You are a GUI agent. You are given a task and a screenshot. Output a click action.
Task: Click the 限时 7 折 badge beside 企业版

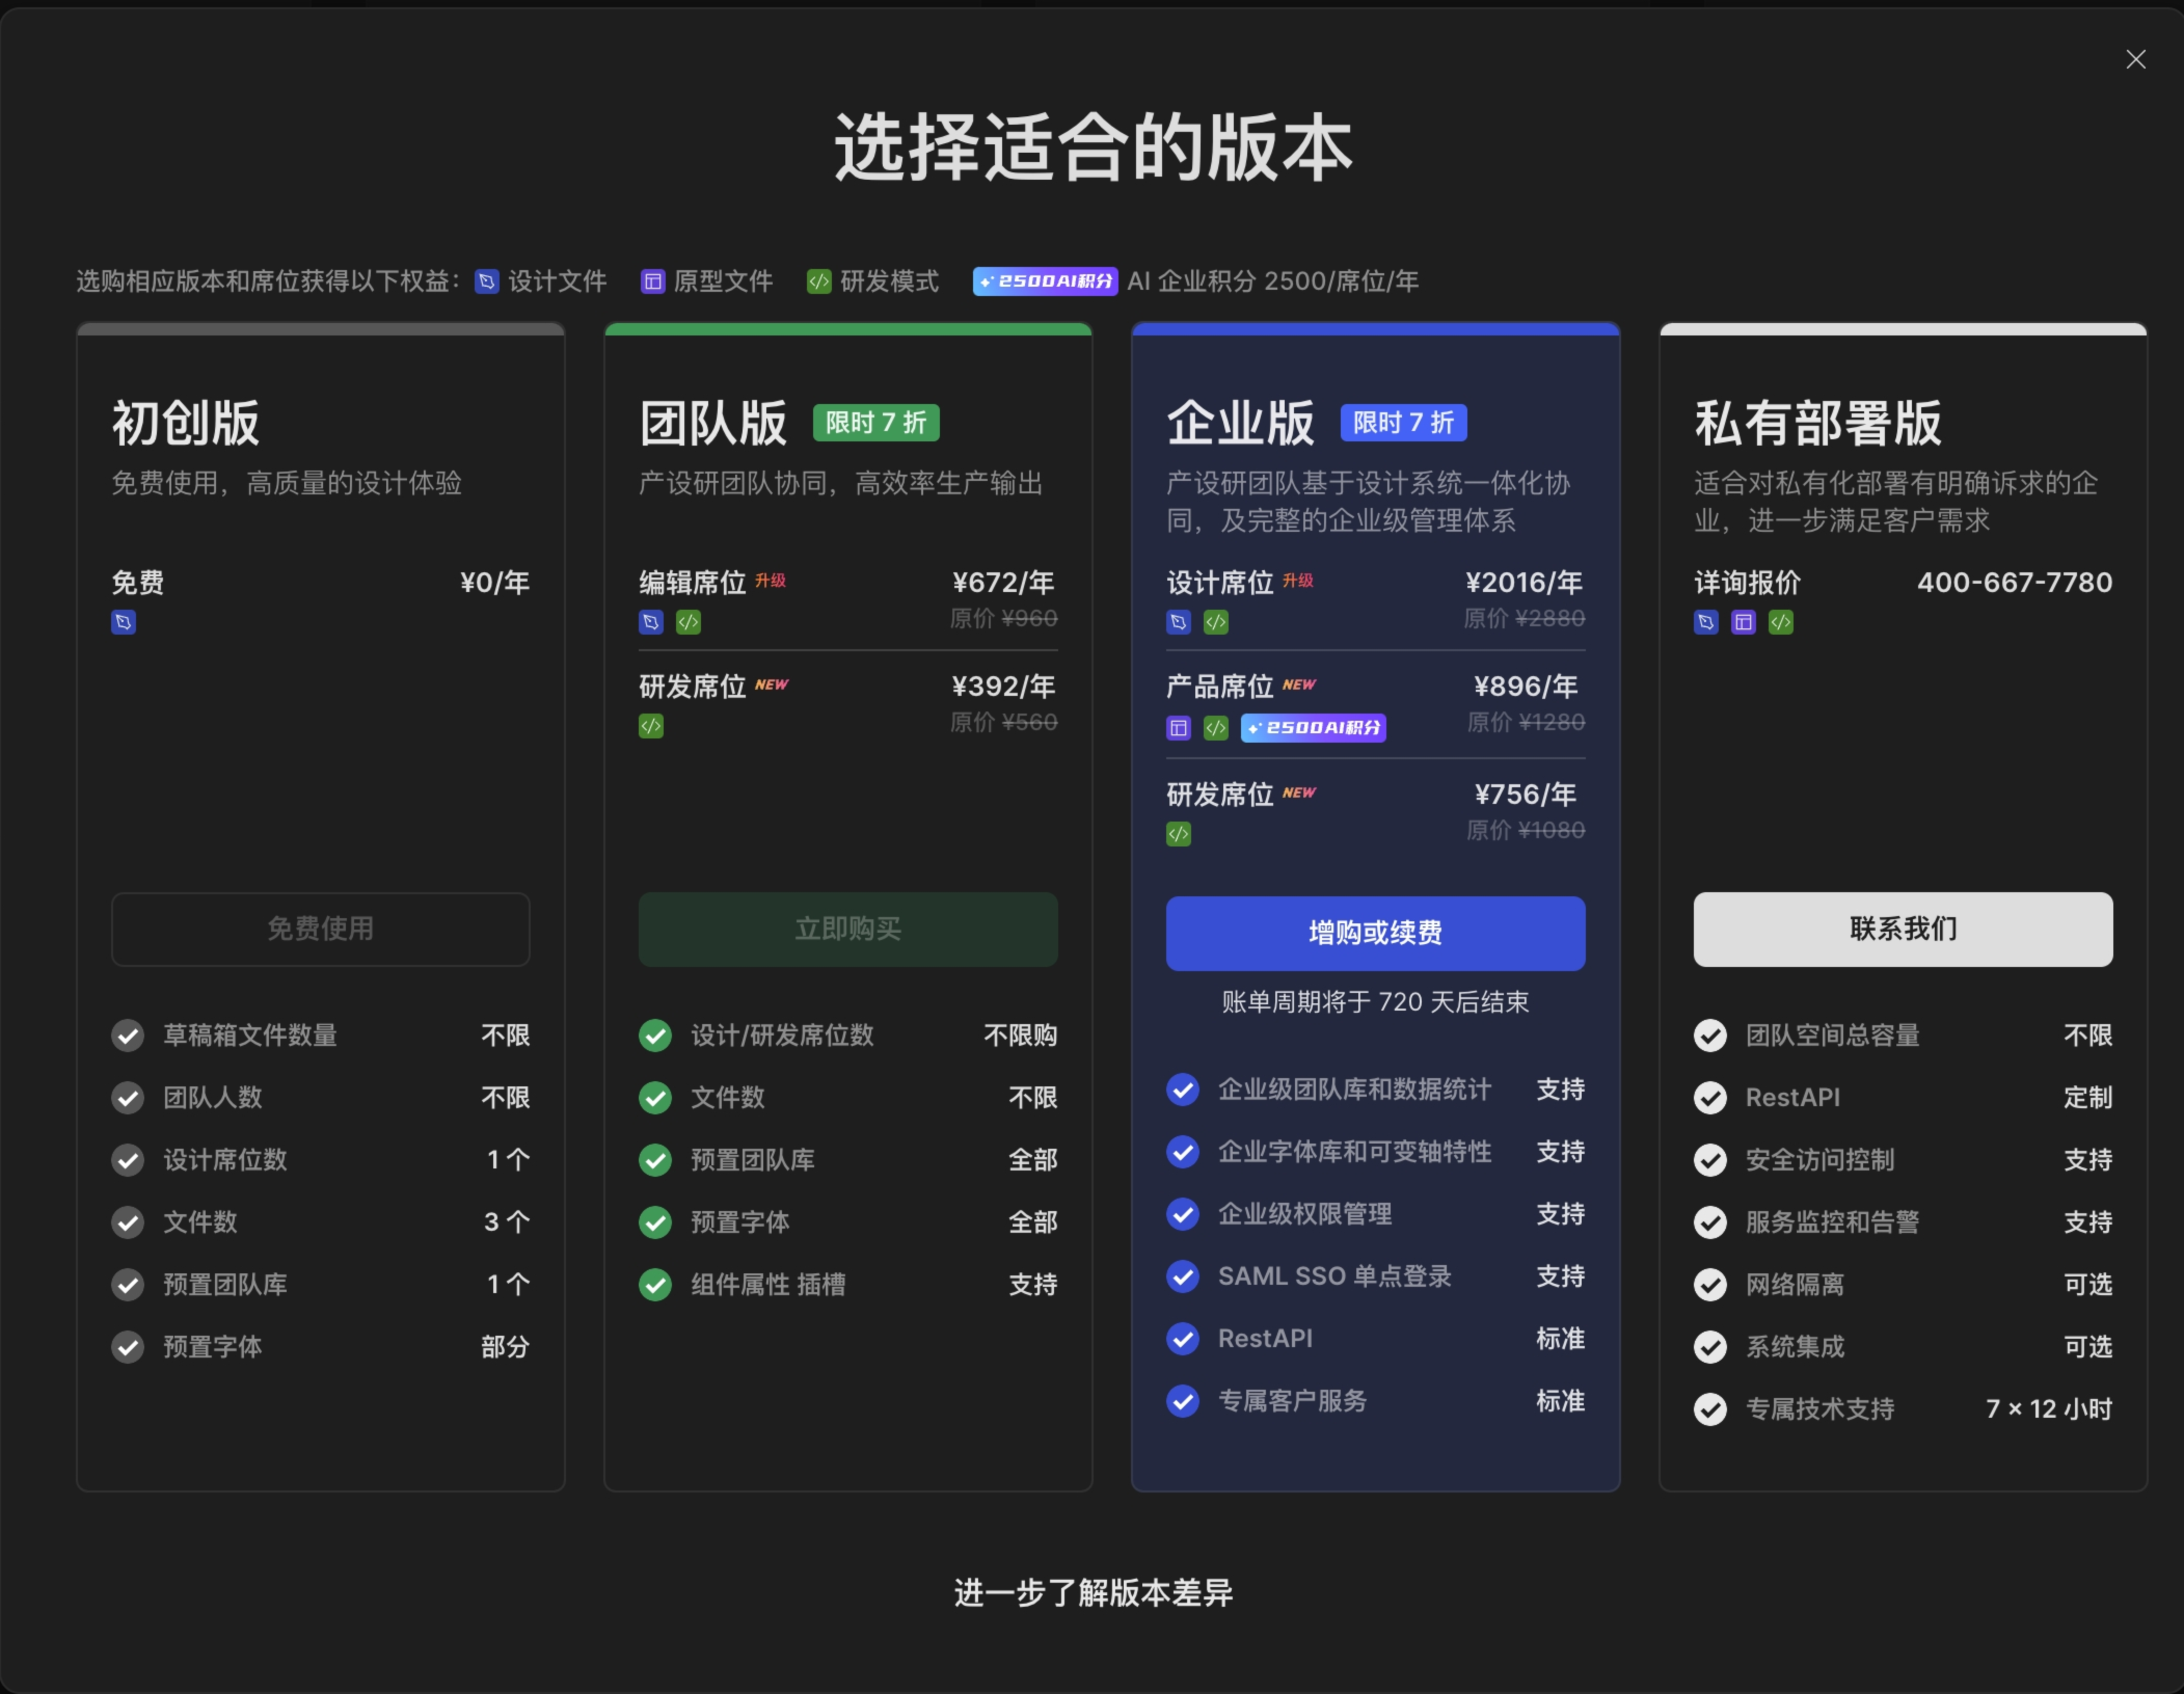coord(1404,423)
